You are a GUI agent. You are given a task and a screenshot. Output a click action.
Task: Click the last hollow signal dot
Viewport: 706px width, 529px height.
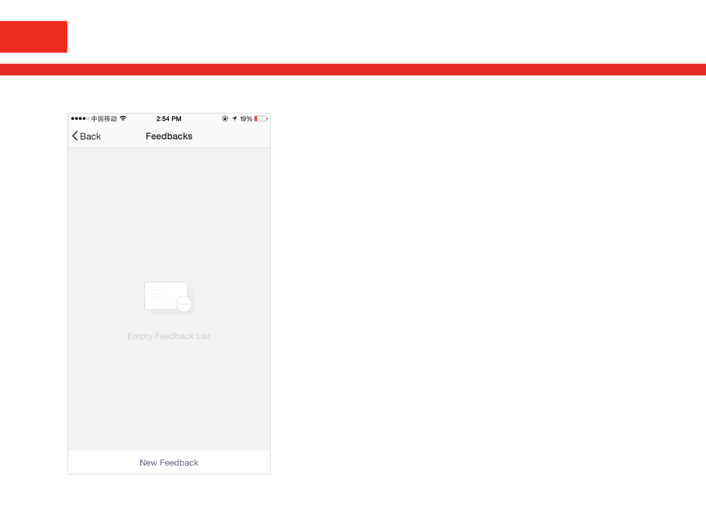pos(88,118)
